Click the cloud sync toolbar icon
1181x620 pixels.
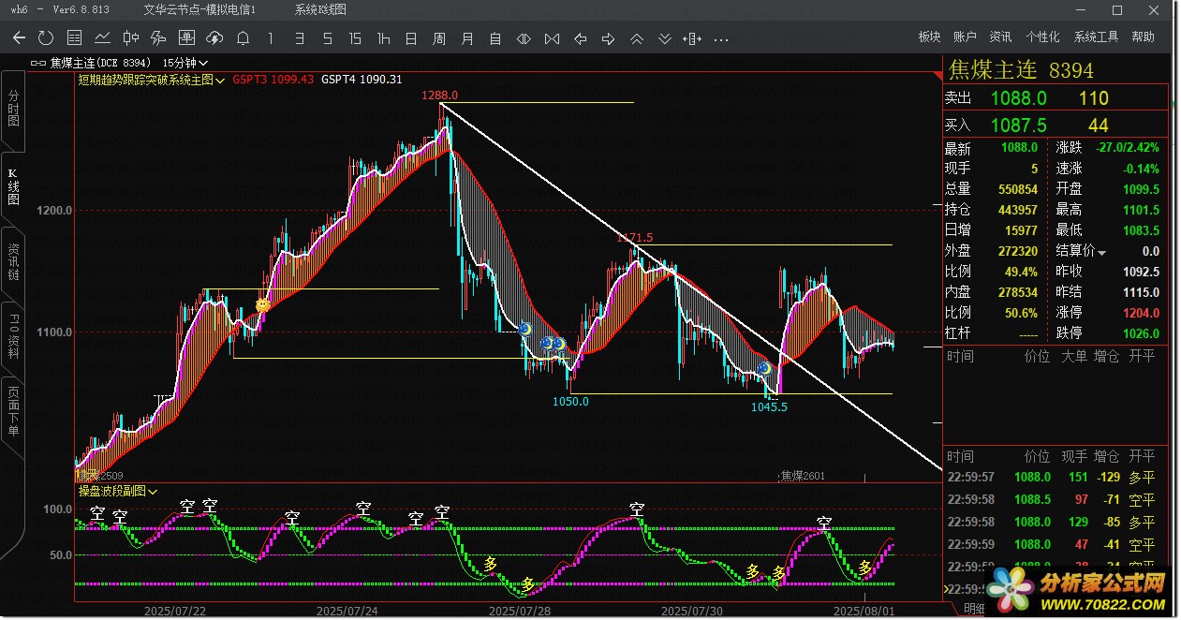tap(214, 38)
